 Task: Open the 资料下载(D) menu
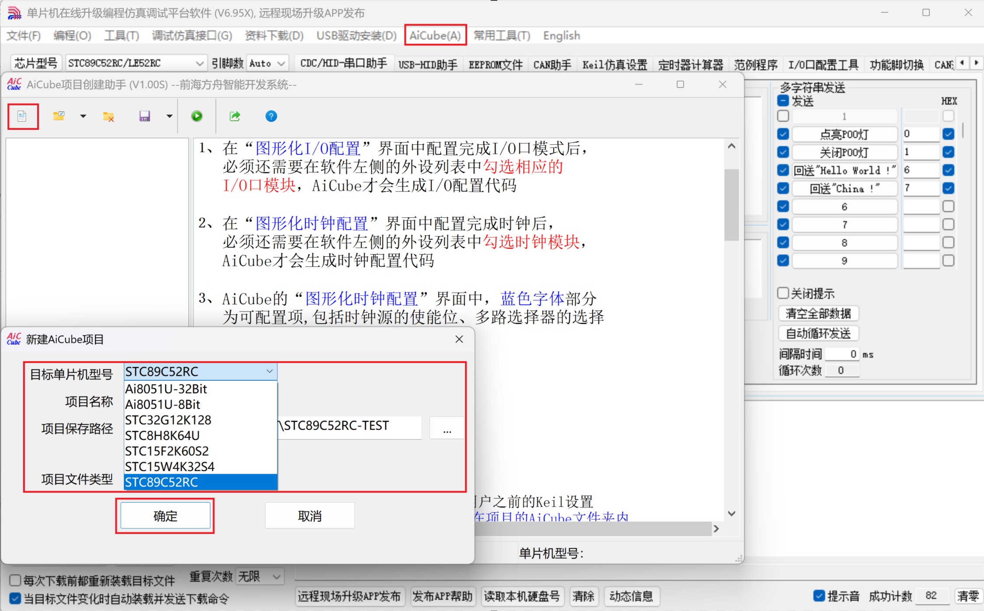coord(274,35)
